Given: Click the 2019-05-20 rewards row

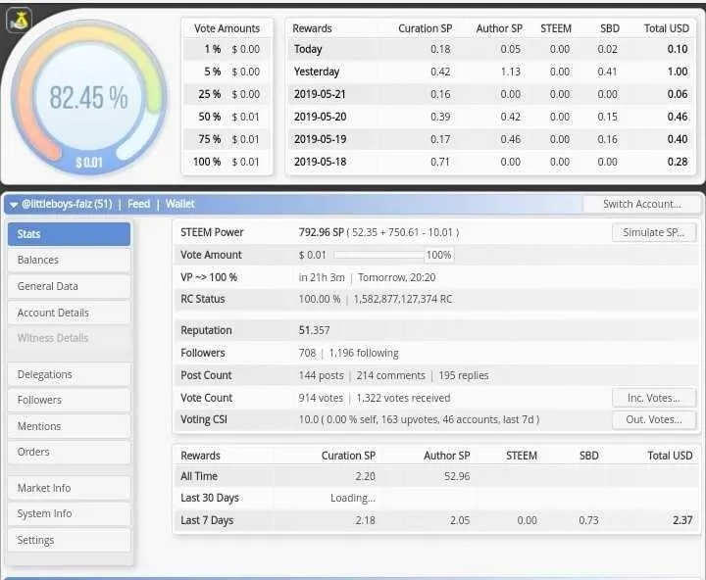Looking at the screenshot, I should pyautogui.click(x=491, y=117).
